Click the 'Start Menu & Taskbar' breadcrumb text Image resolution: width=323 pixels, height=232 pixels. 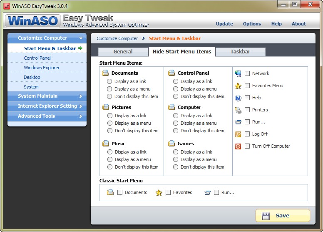(175, 38)
